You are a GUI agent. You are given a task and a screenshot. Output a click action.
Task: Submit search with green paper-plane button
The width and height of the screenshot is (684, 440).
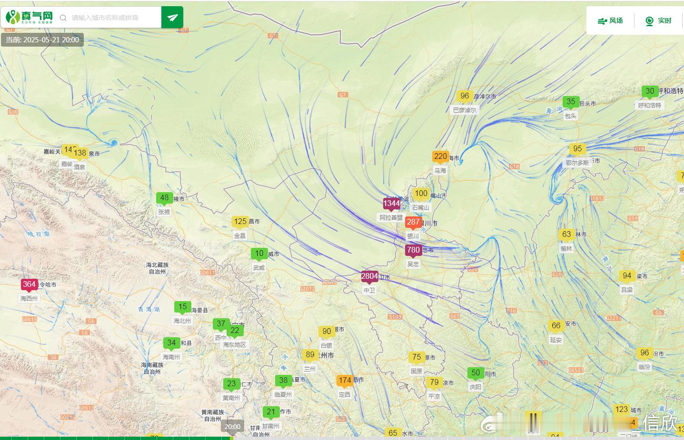172,18
